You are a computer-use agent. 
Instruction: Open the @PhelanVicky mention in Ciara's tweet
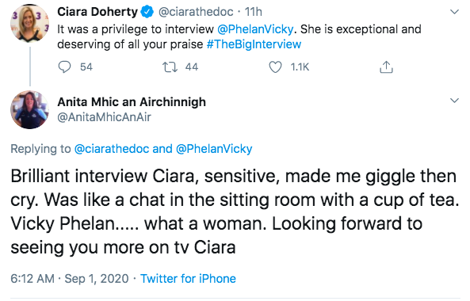255,29
